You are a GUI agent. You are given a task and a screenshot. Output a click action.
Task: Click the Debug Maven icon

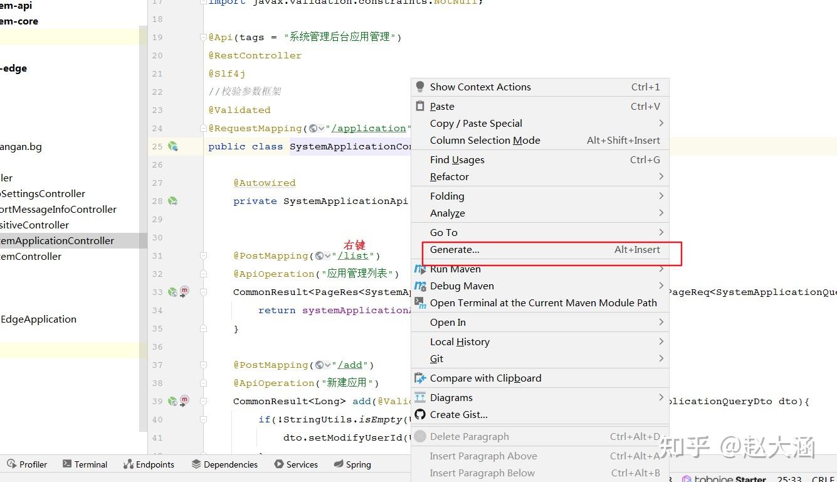click(420, 286)
